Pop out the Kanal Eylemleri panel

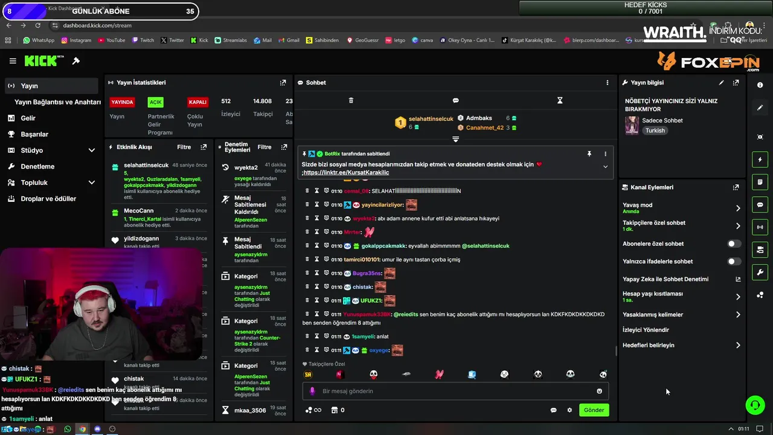[736, 187]
